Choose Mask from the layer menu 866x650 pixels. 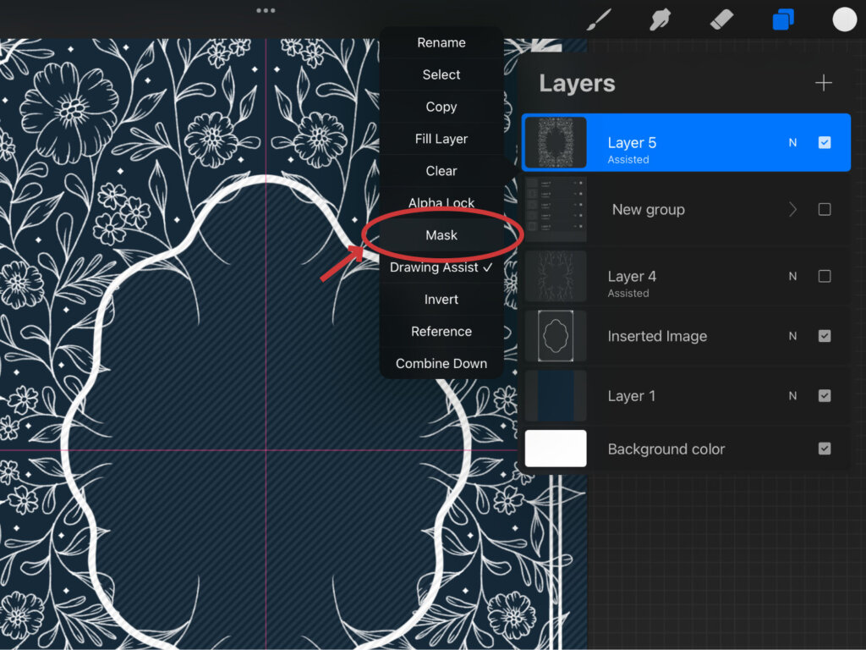click(441, 235)
